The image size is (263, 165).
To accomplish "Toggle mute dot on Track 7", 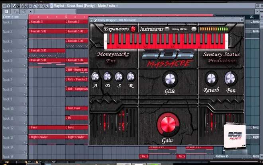I will pos(24,84).
